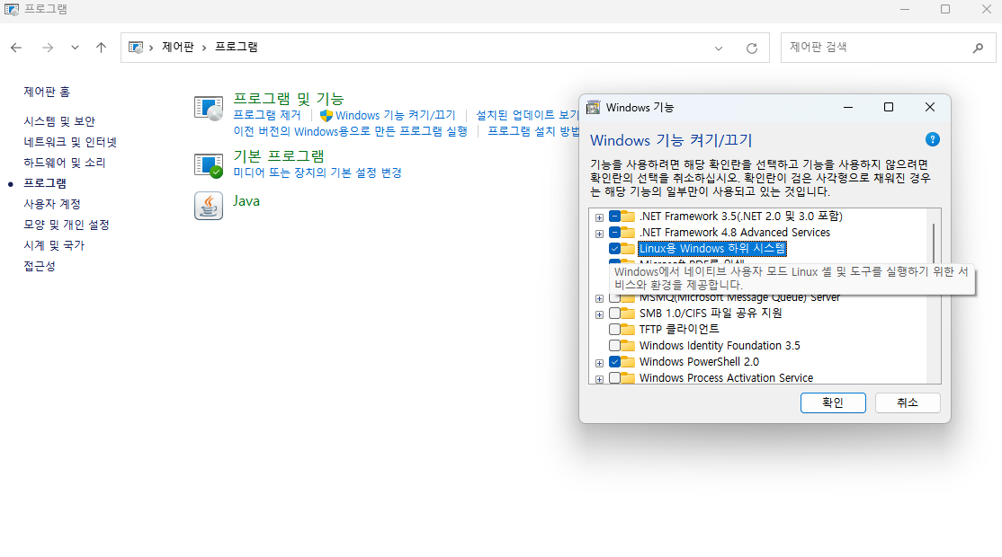
Task: Open the Java control panel link
Action: coord(246,201)
